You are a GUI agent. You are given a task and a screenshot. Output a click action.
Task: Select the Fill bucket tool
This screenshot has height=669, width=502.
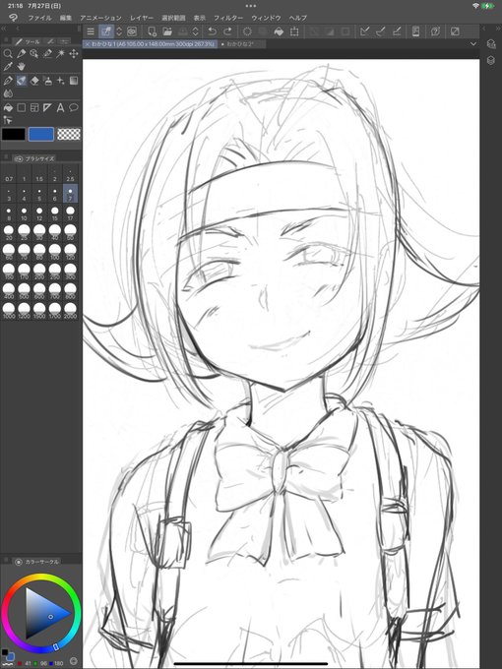pos(8,107)
